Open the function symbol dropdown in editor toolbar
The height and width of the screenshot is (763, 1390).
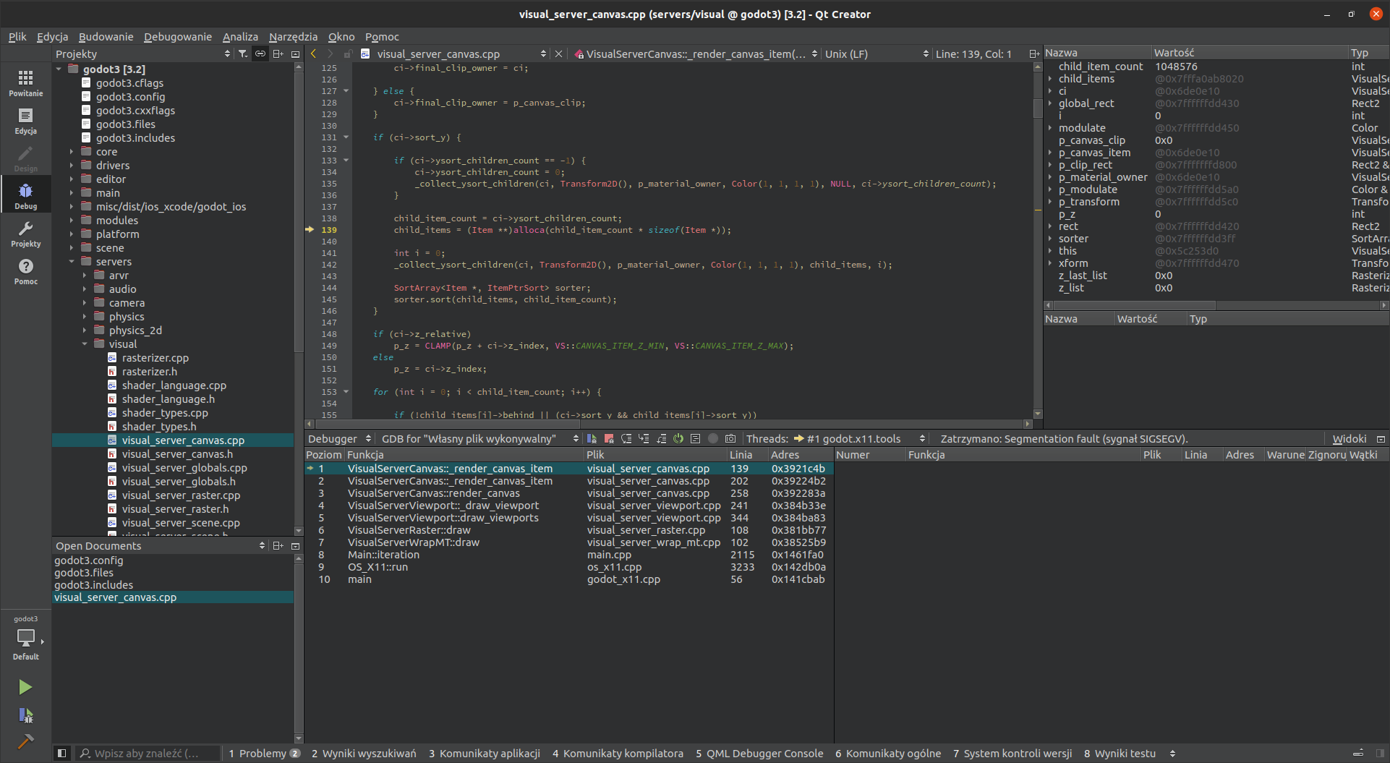[696, 54]
